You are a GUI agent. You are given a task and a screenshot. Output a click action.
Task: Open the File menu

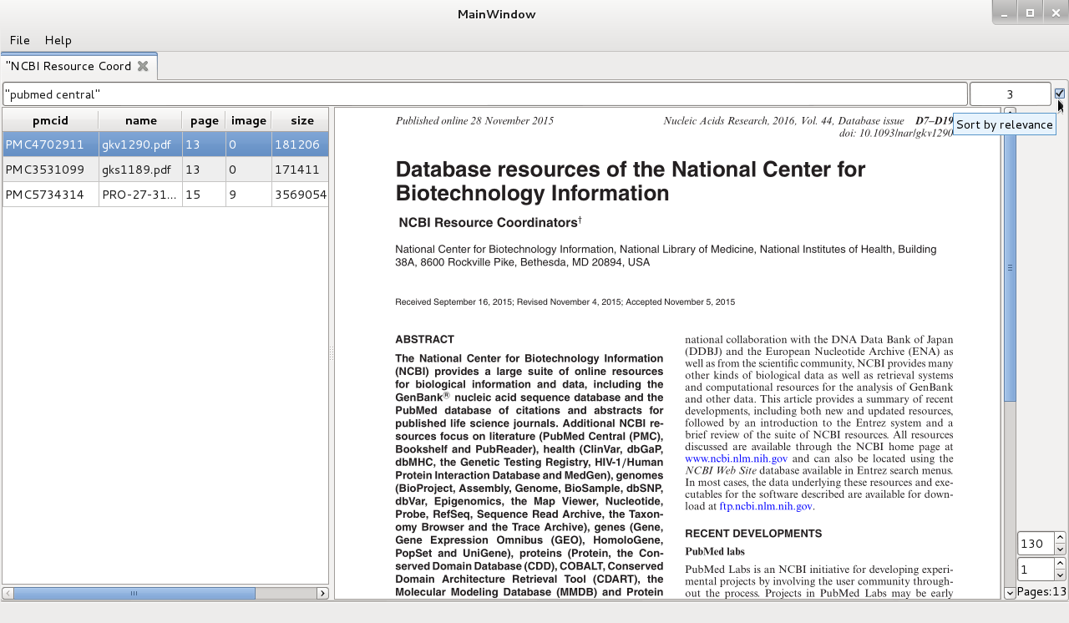(20, 40)
